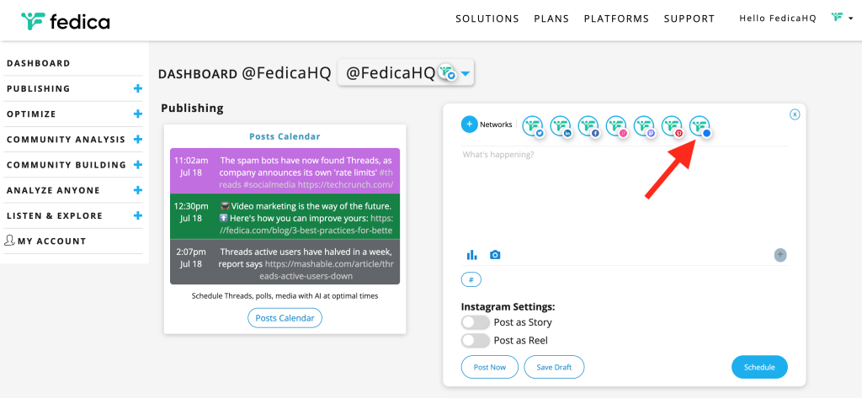The width and height of the screenshot is (862, 398).
Task: Enable the Post as Story toggle
Action: [x=476, y=322]
